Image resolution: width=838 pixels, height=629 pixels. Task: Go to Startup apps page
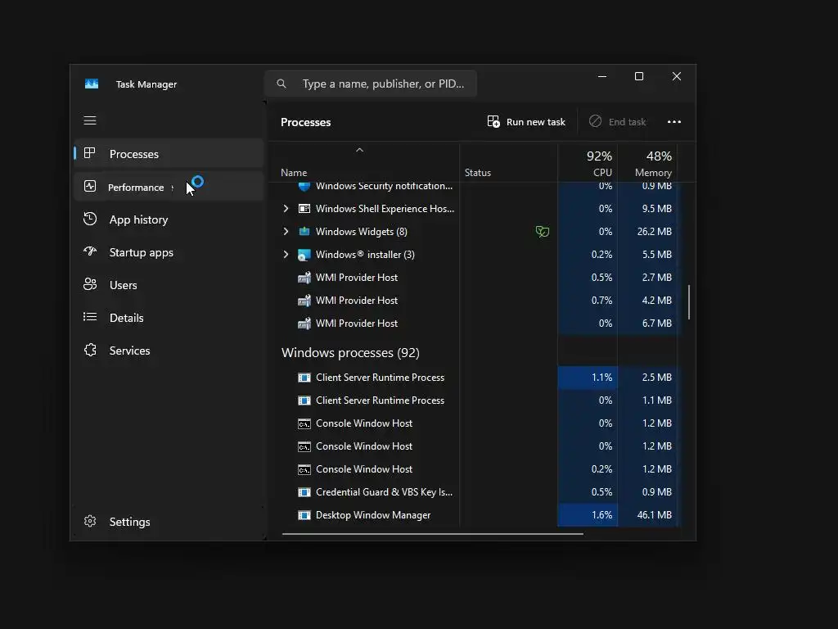click(x=169, y=252)
